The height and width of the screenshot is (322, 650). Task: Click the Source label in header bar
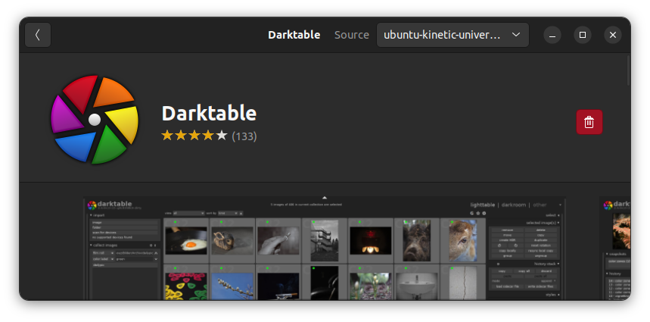click(352, 35)
